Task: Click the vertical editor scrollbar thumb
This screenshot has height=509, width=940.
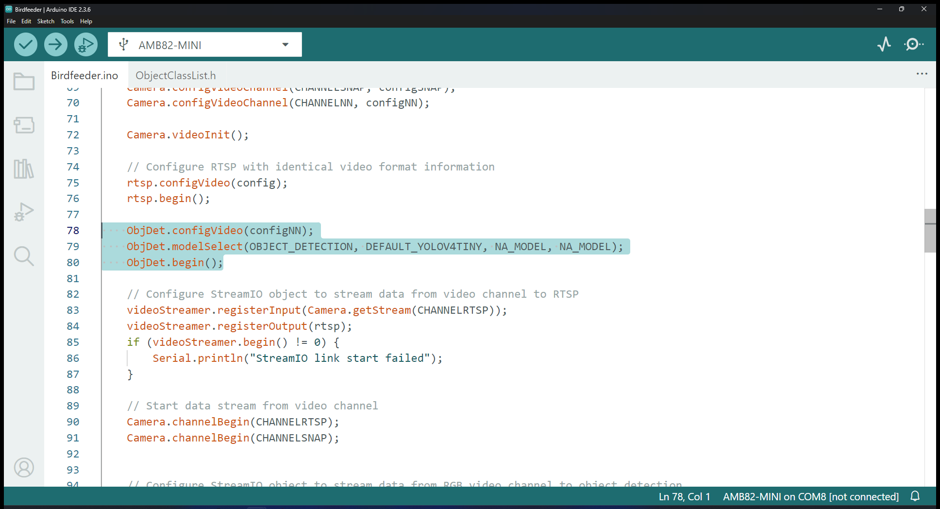Action: point(930,231)
